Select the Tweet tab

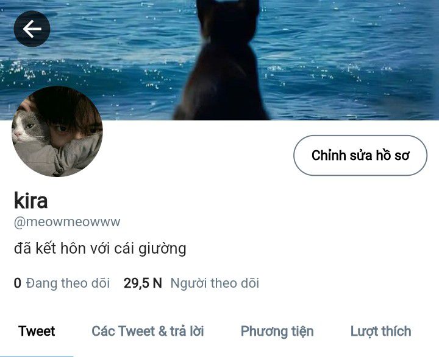[x=37, y=331]
